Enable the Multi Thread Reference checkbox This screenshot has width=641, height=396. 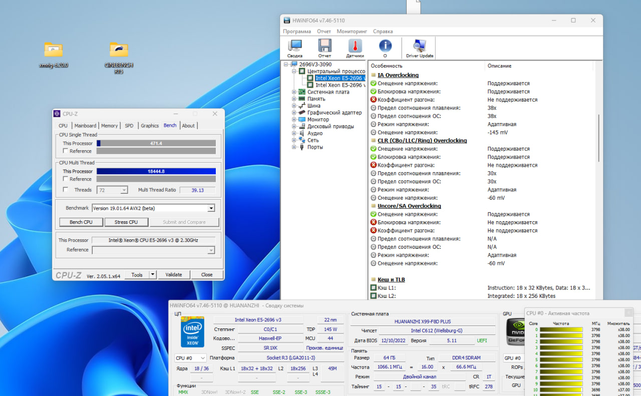(x=65, y=179)
